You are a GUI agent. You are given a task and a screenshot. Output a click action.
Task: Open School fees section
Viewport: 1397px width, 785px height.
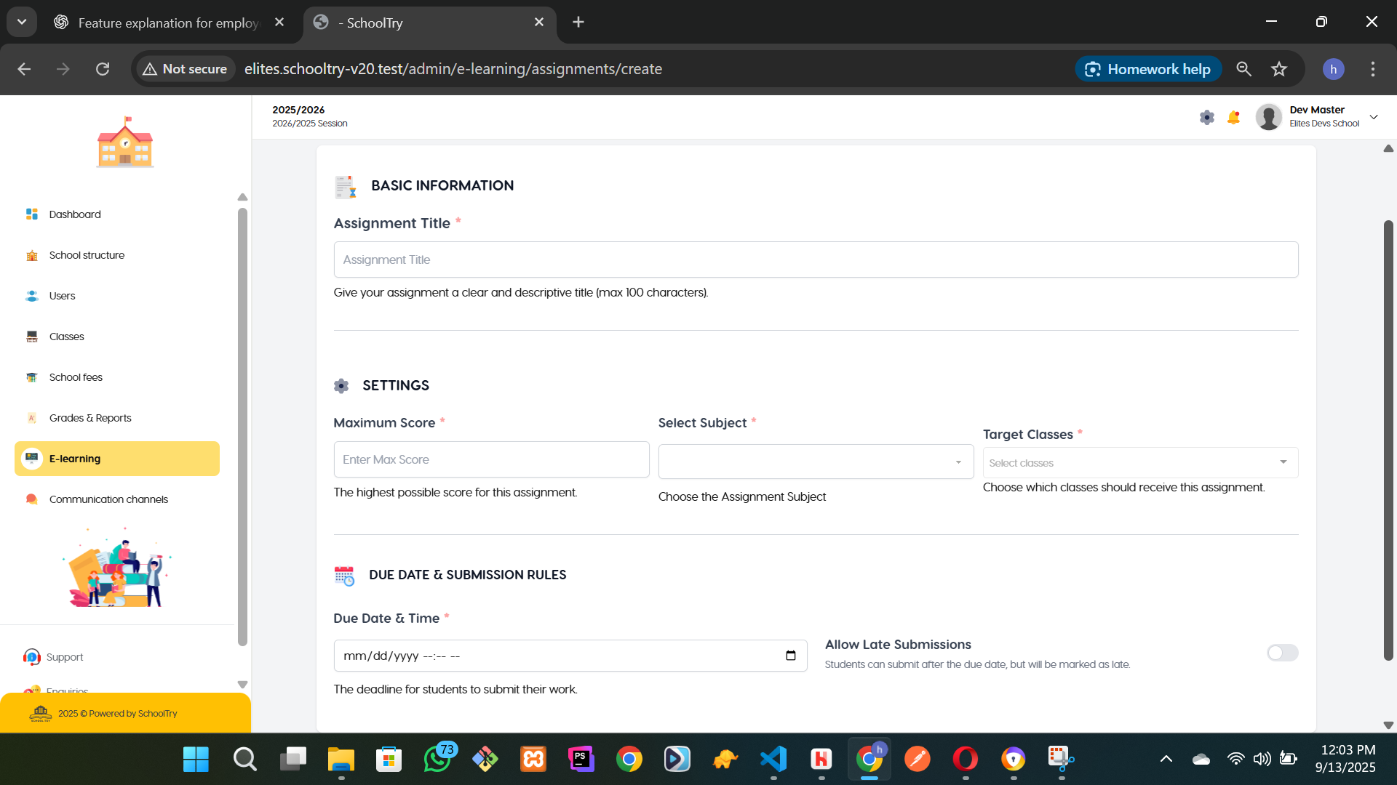116,377
